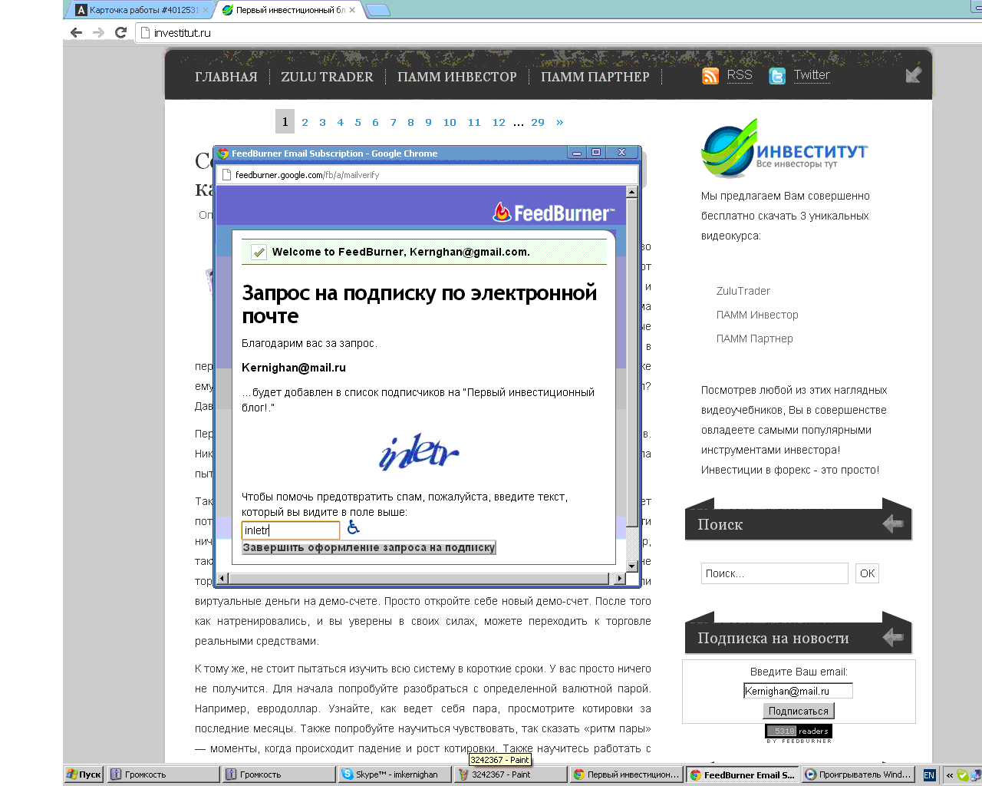Click the Инвеститут logo
This screenshot has height=786, width=982.
pos(783,149)
